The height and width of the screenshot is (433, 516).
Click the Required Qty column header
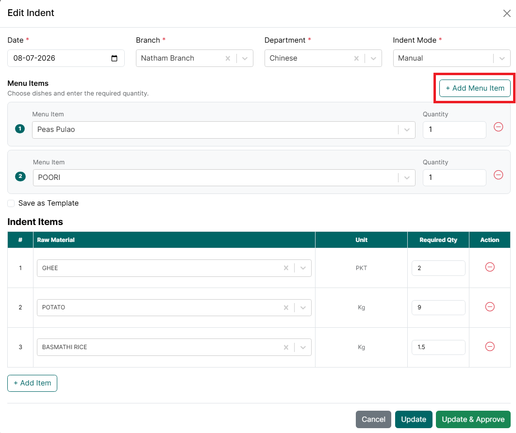[438, 240]
